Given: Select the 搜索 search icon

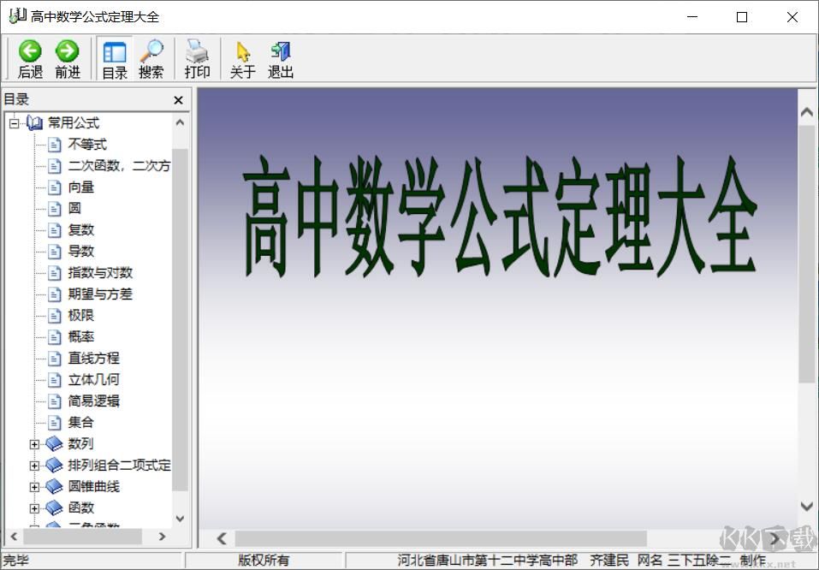Looking at the screenshot, I should pos(151,51).
